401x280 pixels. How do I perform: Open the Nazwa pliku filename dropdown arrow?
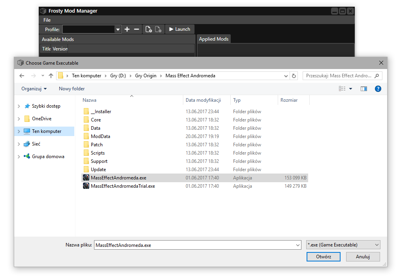[x=297, y=245]
